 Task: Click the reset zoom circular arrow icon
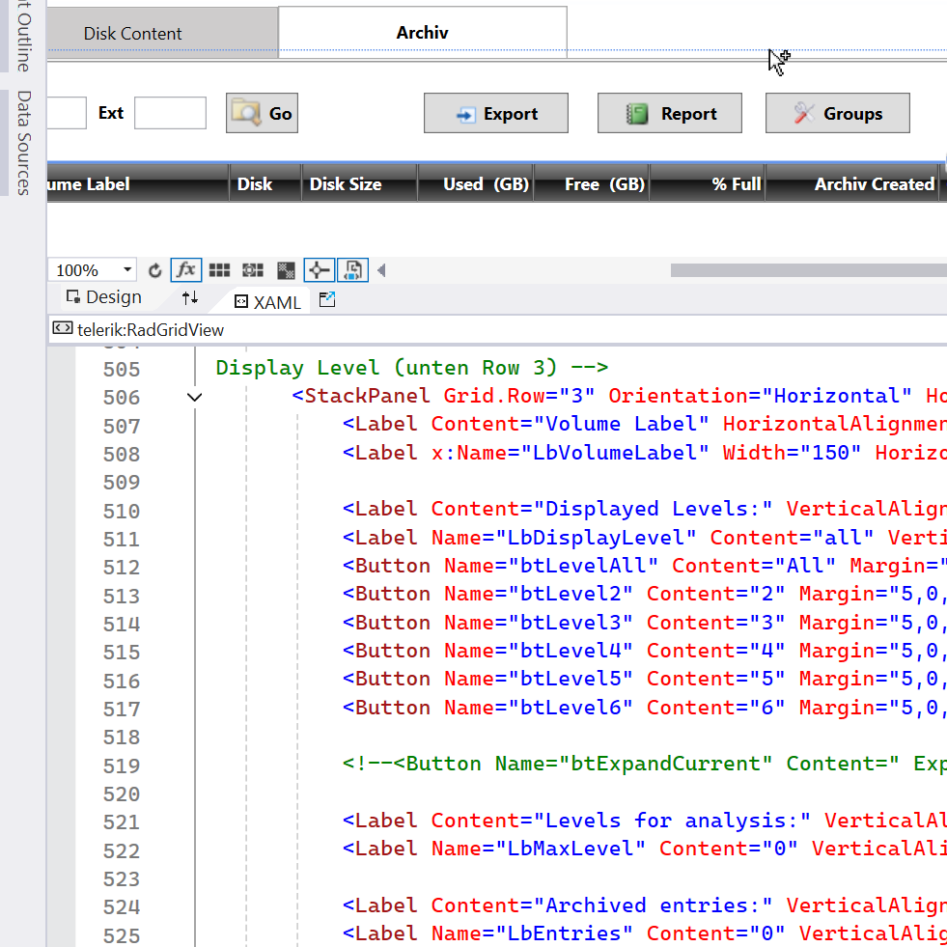[x=155, y=270]
